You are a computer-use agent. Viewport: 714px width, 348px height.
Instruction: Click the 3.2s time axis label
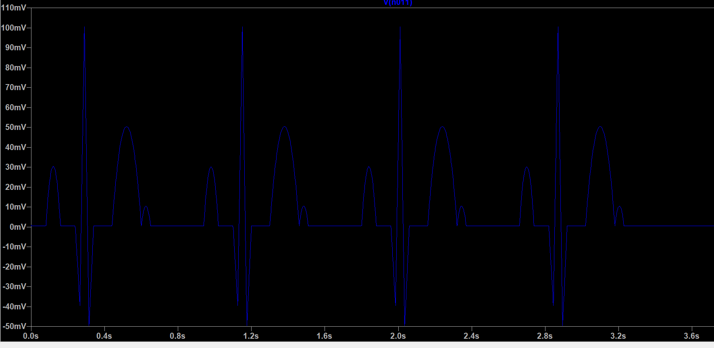[x=618, y=336]
